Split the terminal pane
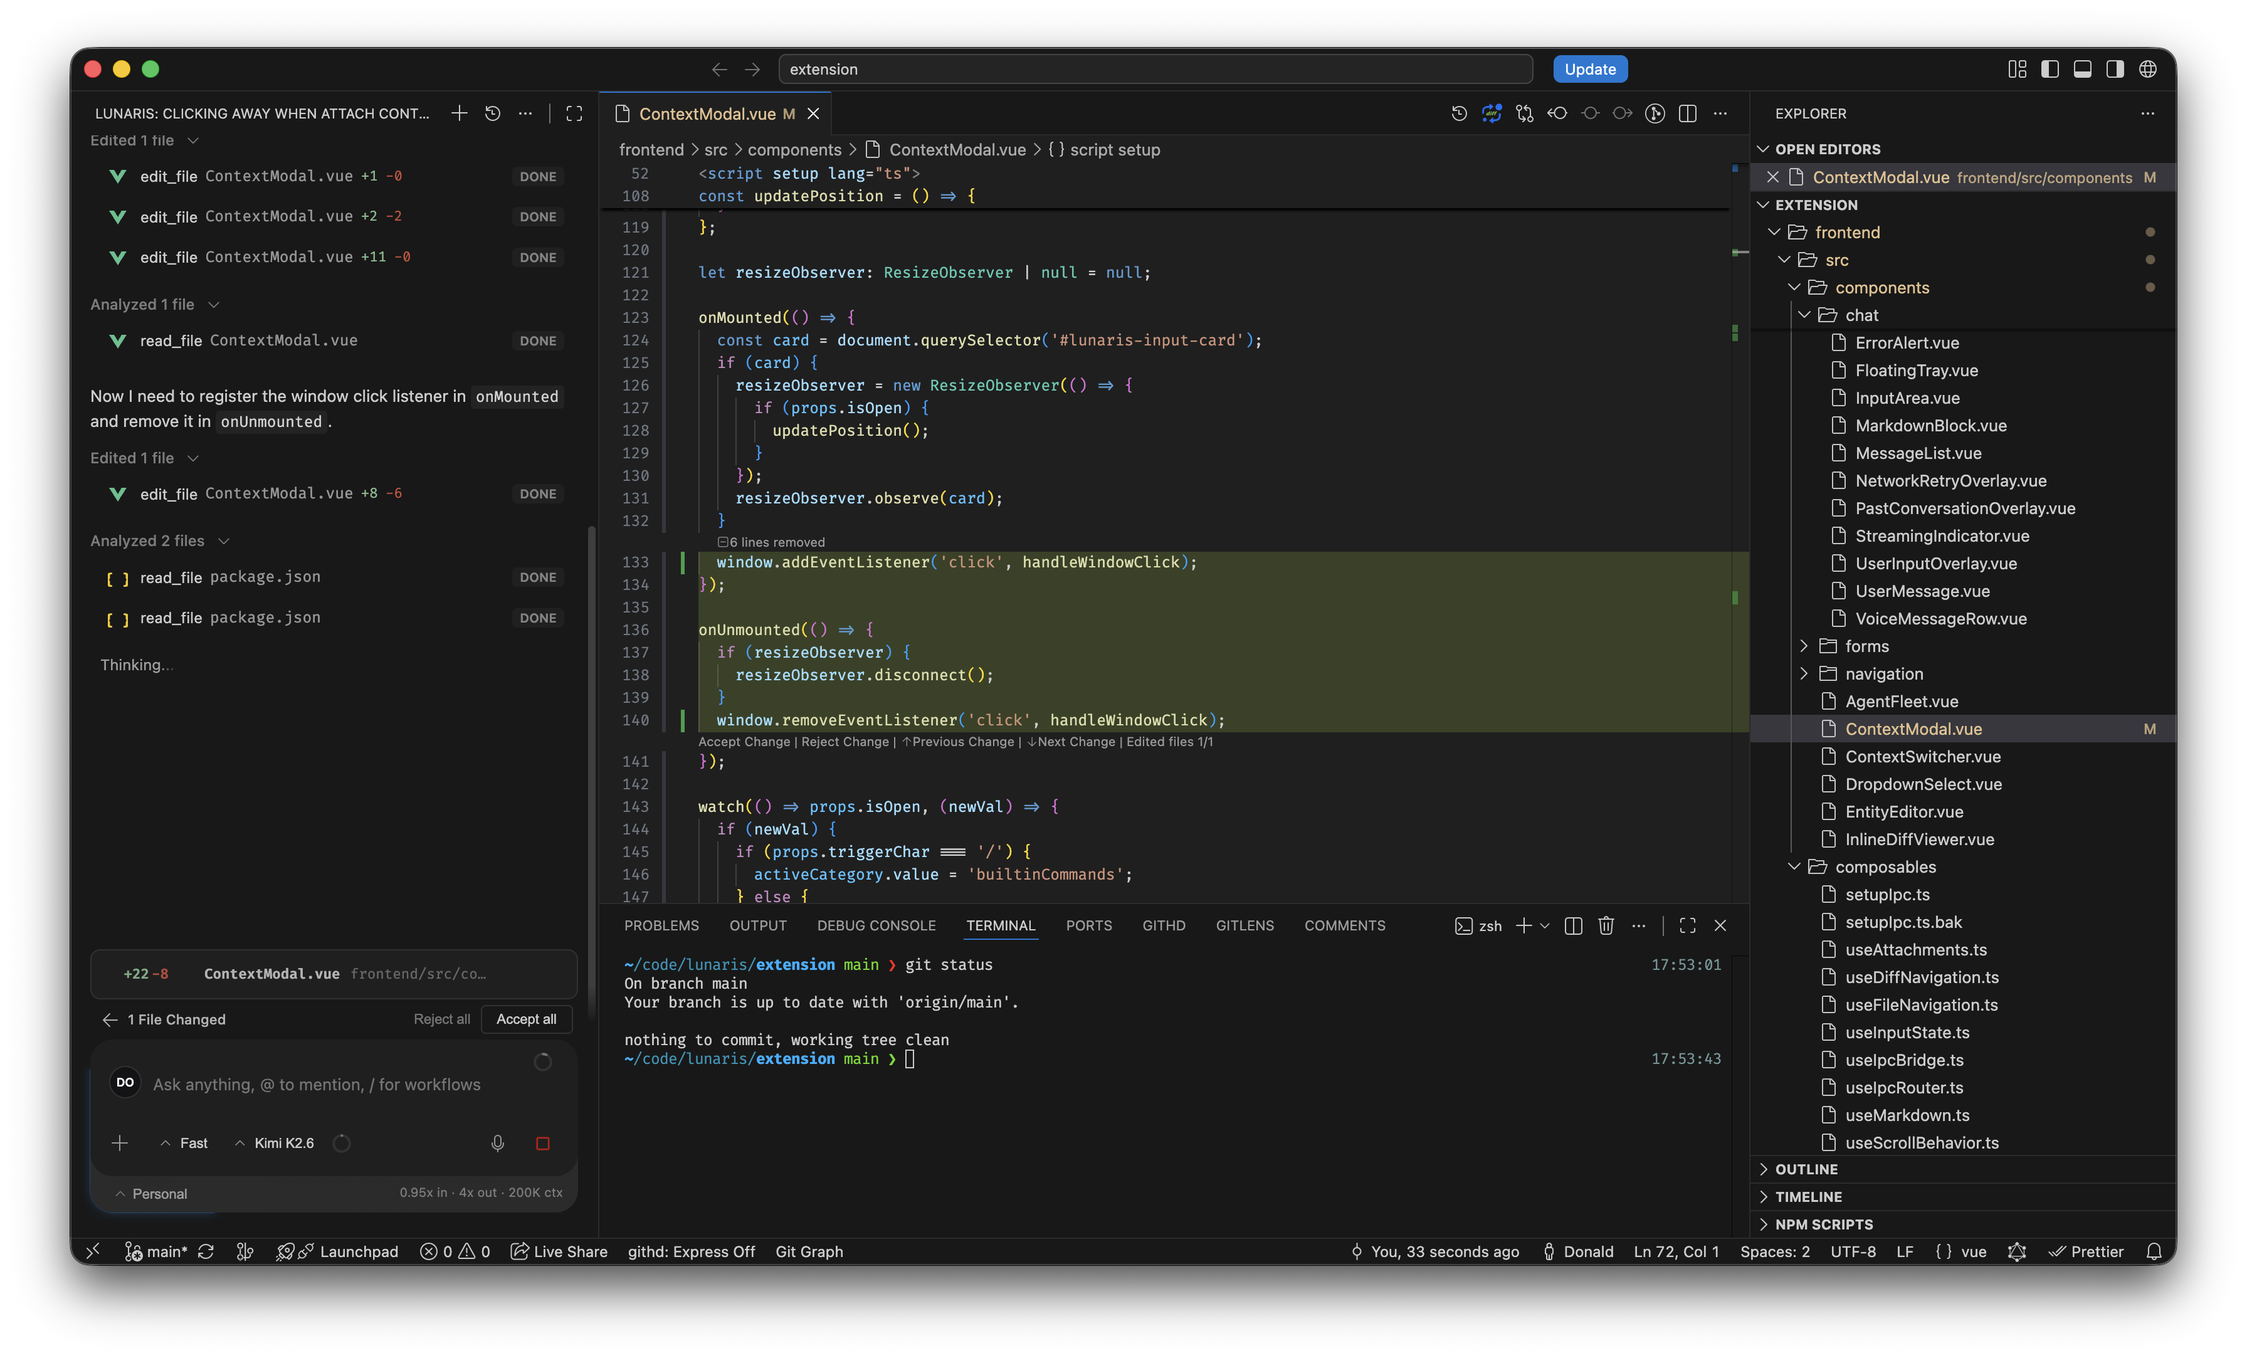Viewport: 2247px width, 1358px height. click(x=1573, y=925)
